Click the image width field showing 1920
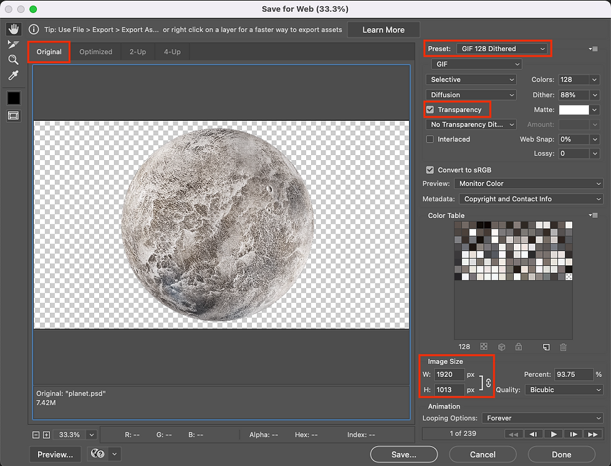 449,374
